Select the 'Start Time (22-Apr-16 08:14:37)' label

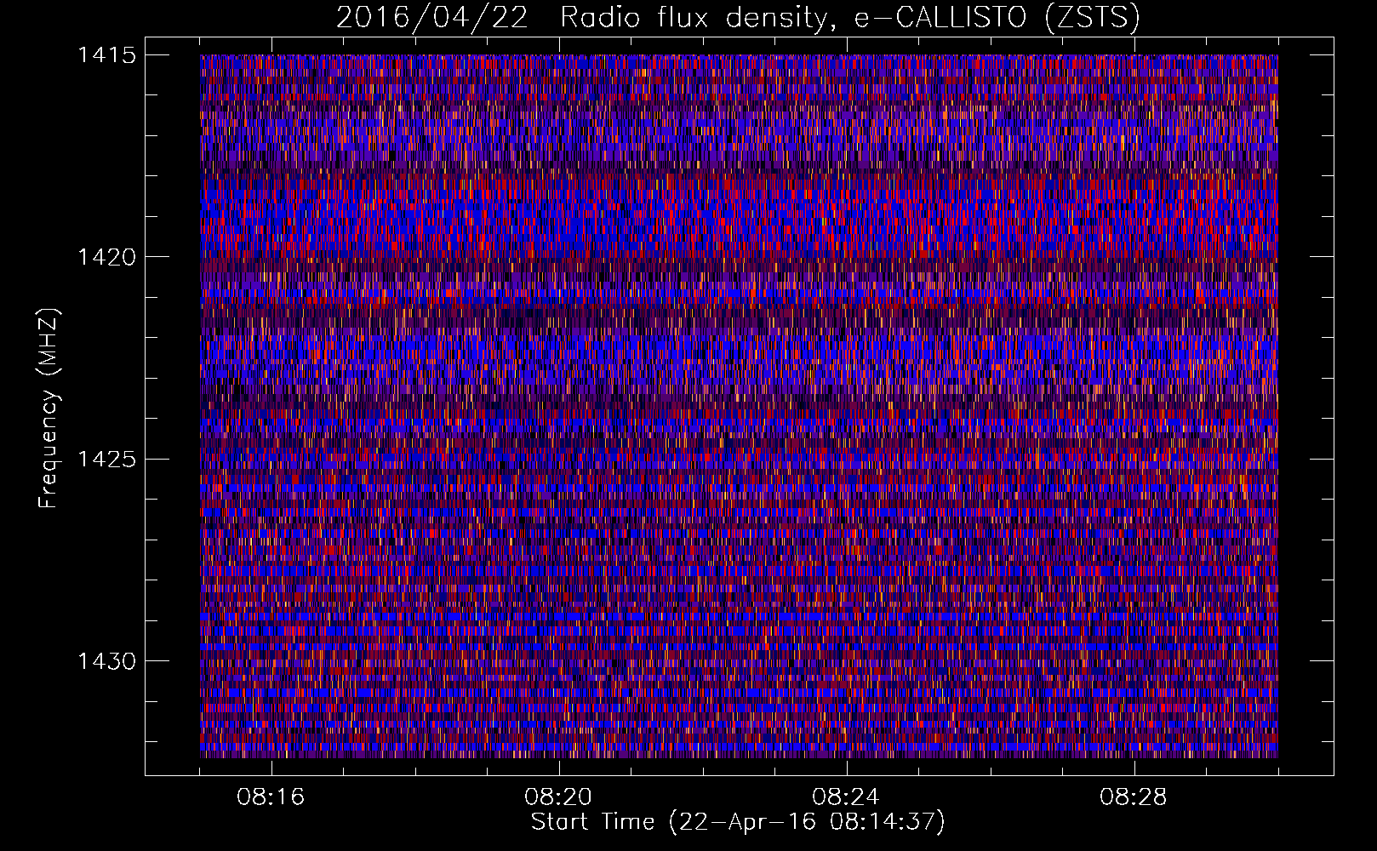(738, 822)
